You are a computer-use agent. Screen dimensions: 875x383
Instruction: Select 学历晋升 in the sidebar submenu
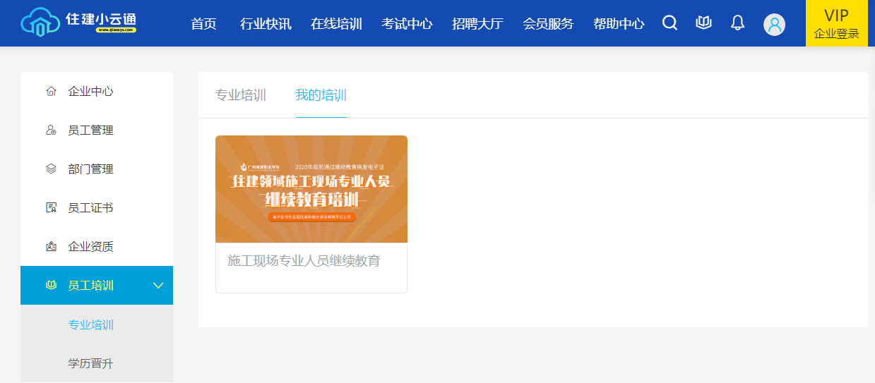pyautogui.click(x=90, y=364)
